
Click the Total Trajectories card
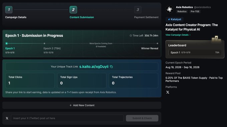coord(134,80)
